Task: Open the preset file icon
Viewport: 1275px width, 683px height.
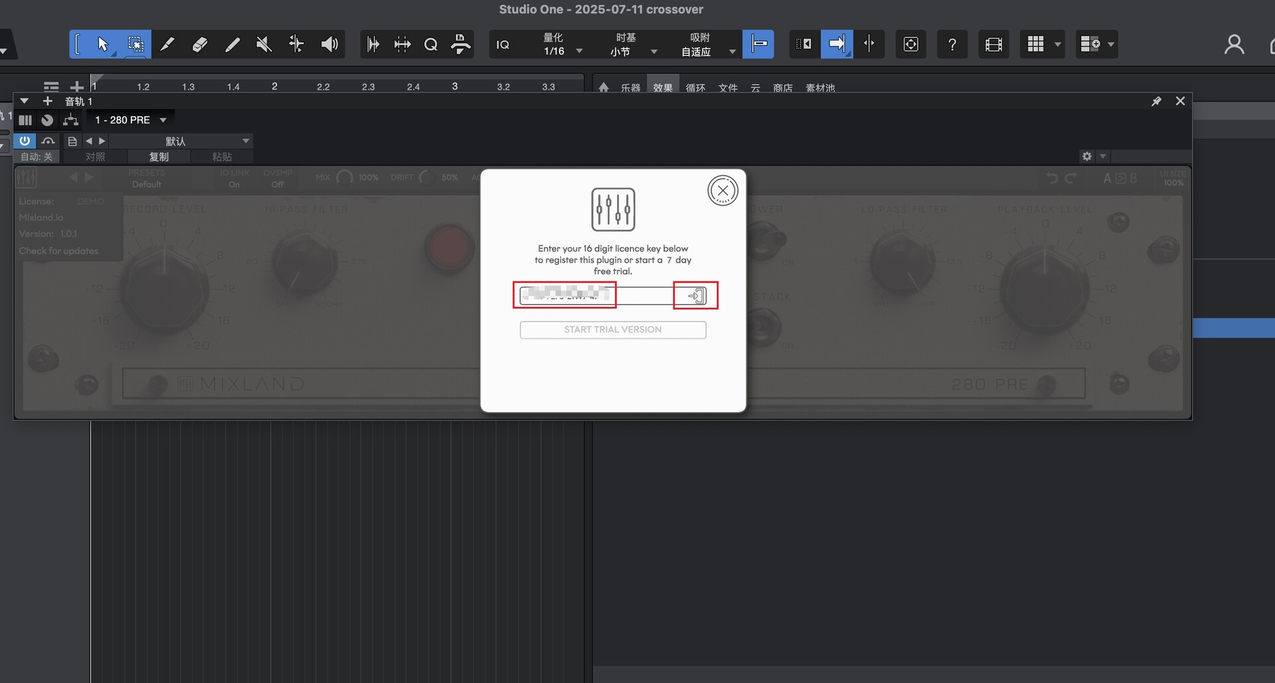Action: [72, 141]
